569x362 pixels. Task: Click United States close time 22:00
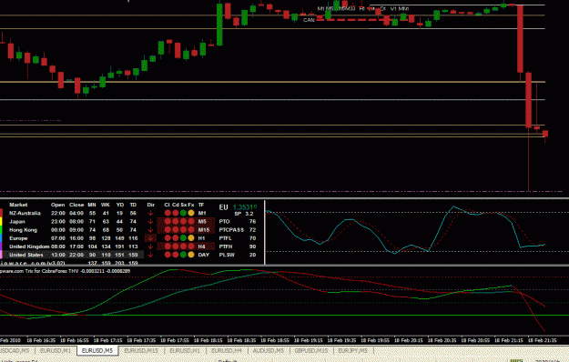point(76,255)
